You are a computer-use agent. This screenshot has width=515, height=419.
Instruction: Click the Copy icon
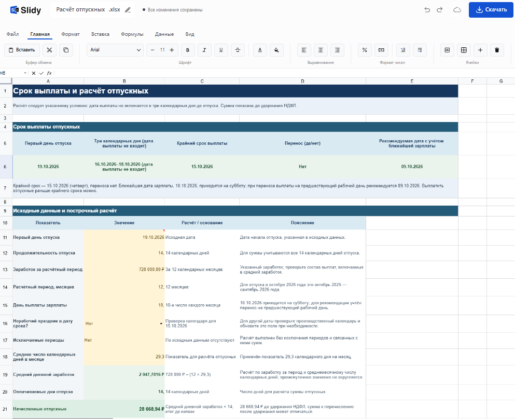pos(66,50)
